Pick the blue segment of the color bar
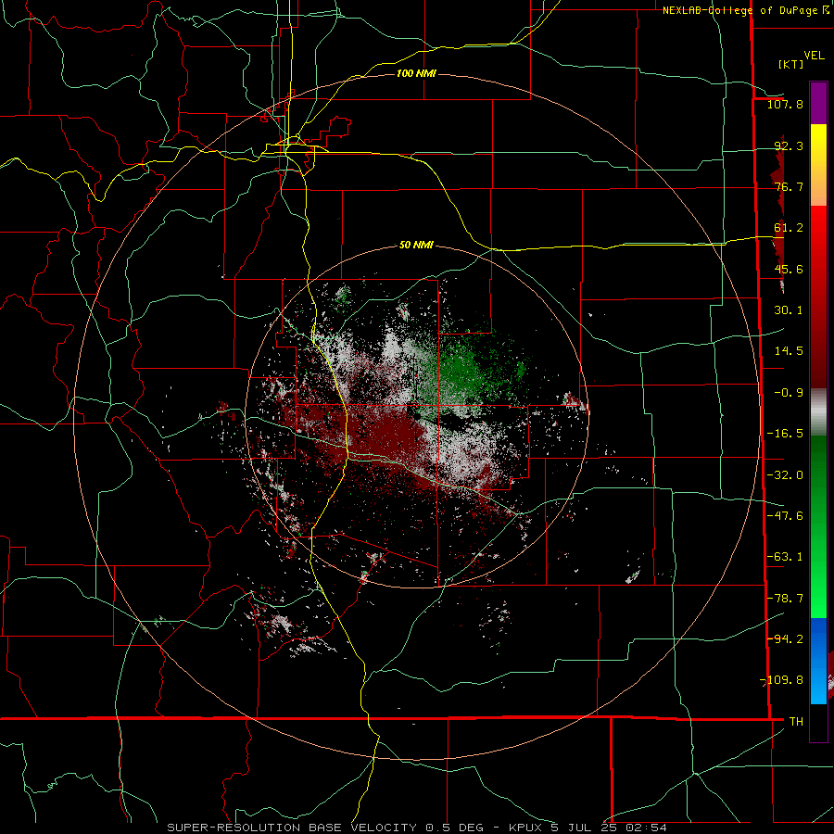The image size is (834, 834). click(x=818, y=661)
